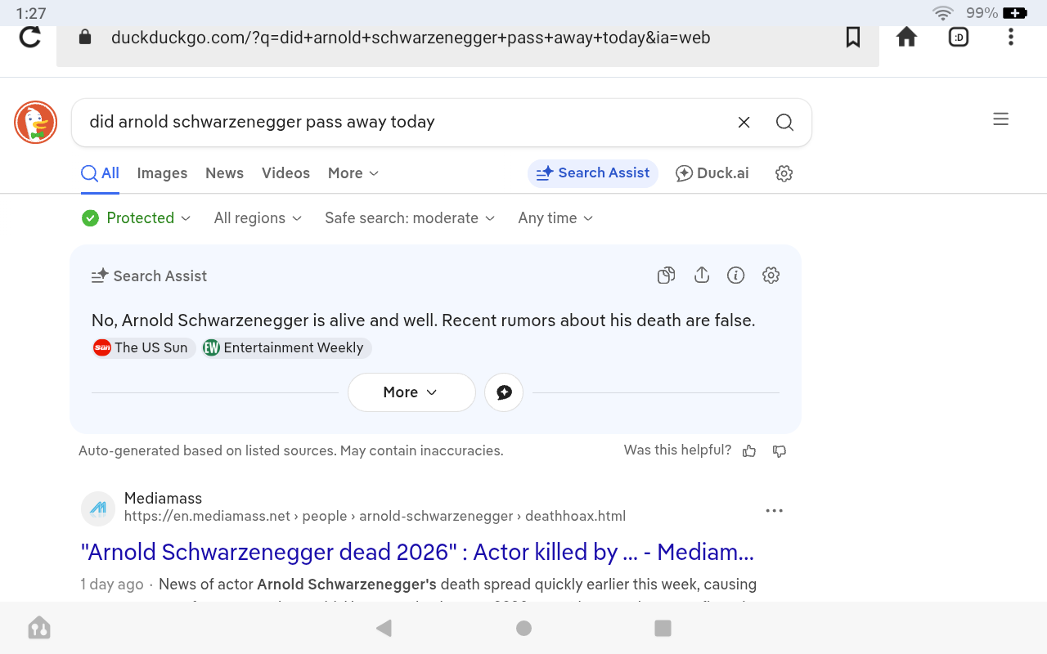1047x654 pixels.
Task: Open the Search Assist info icon
Action: 735,275
